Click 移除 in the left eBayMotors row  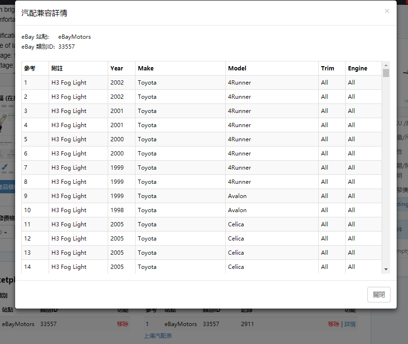point(123,324)
